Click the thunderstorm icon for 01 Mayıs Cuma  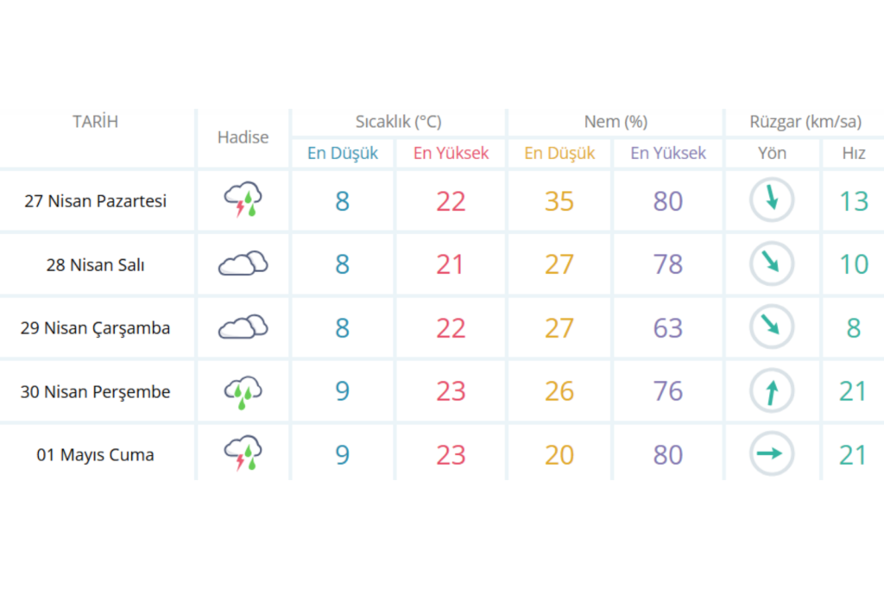243,454
